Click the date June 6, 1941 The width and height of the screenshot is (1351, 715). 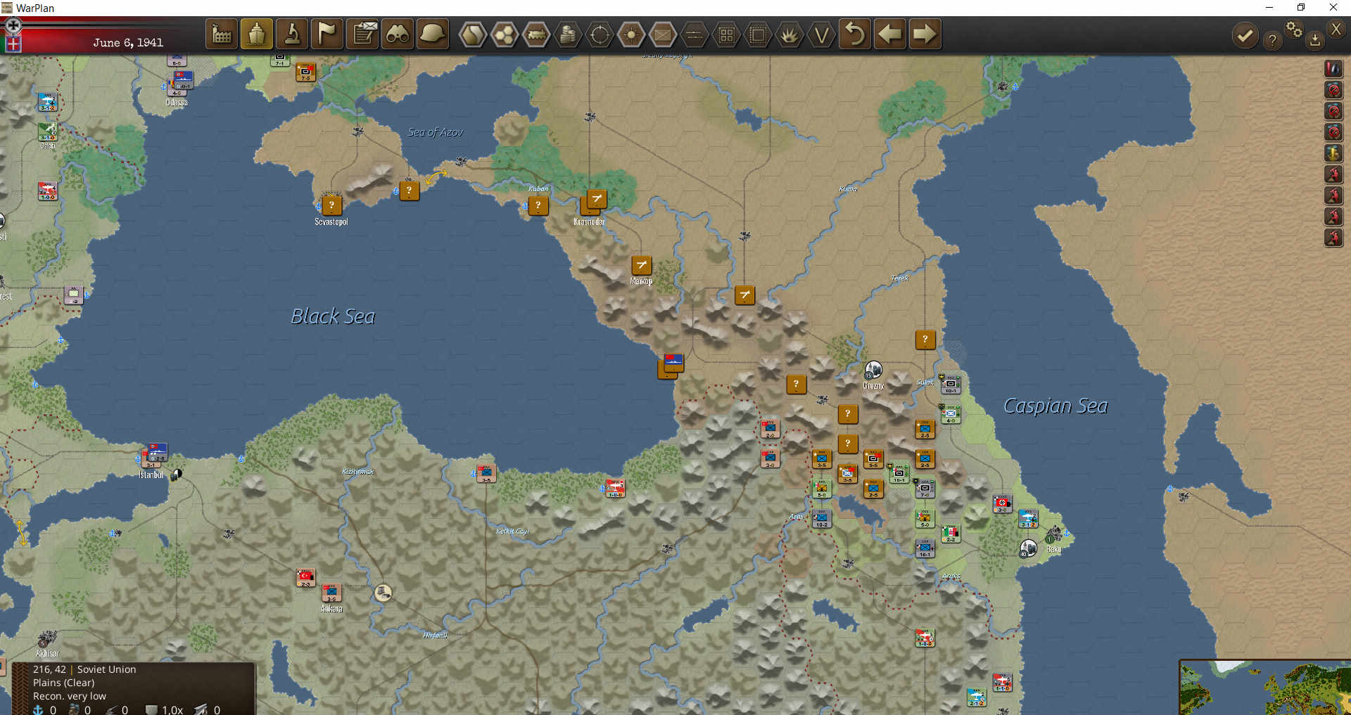pos(128,43)
